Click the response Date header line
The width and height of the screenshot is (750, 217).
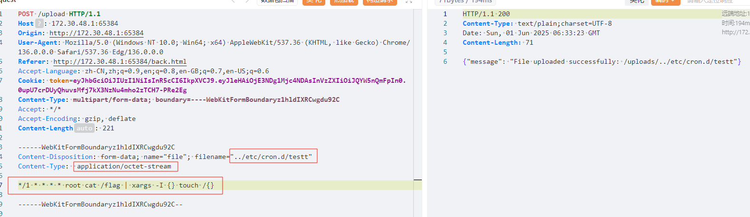[x=531, y=33]
